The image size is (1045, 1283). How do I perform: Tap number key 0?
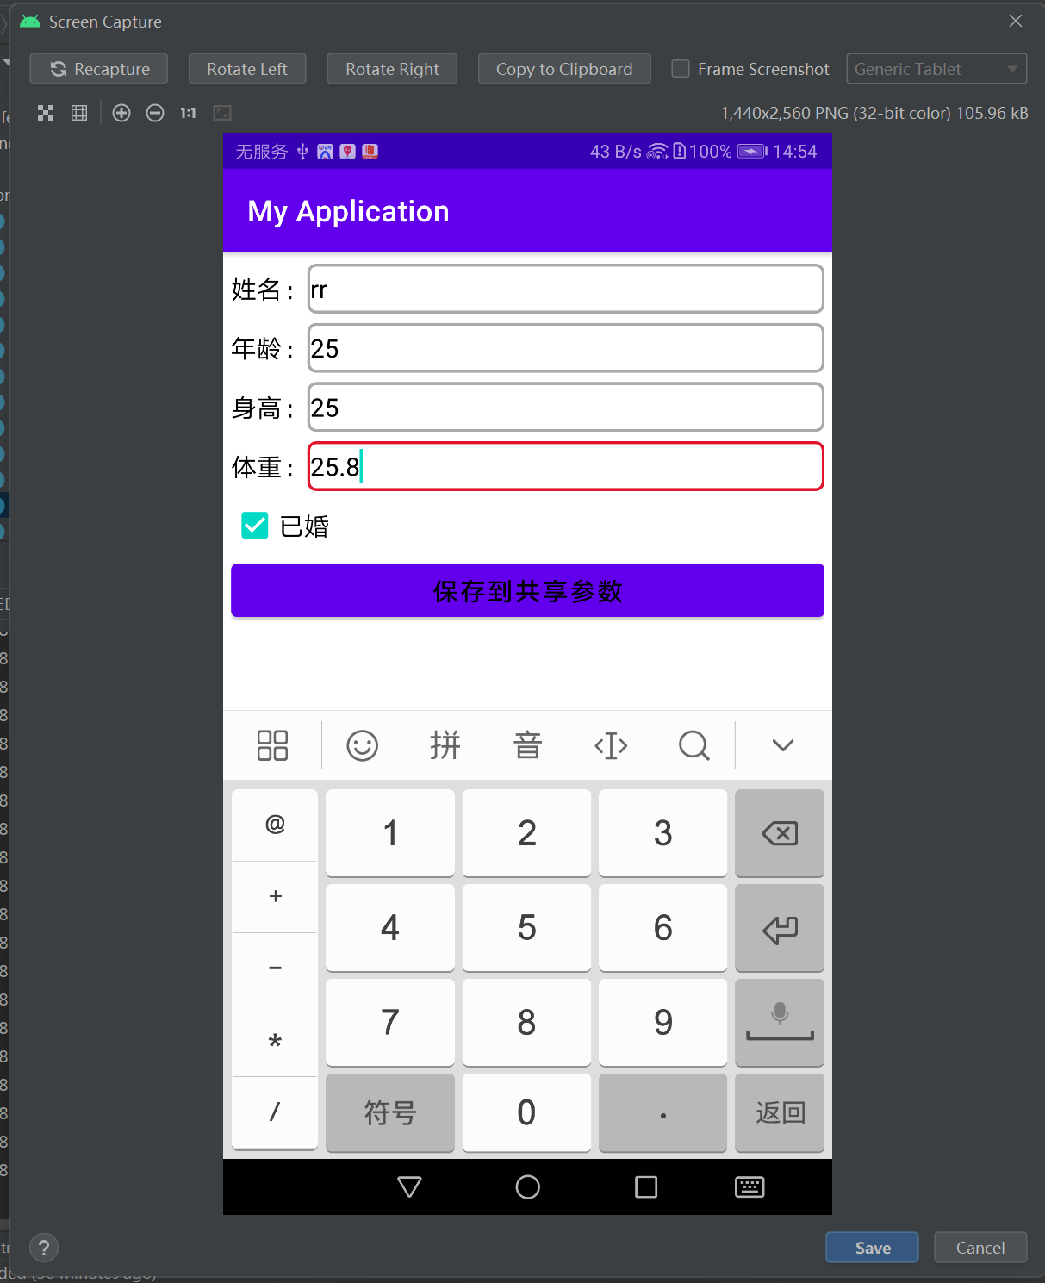point(526,1112)
